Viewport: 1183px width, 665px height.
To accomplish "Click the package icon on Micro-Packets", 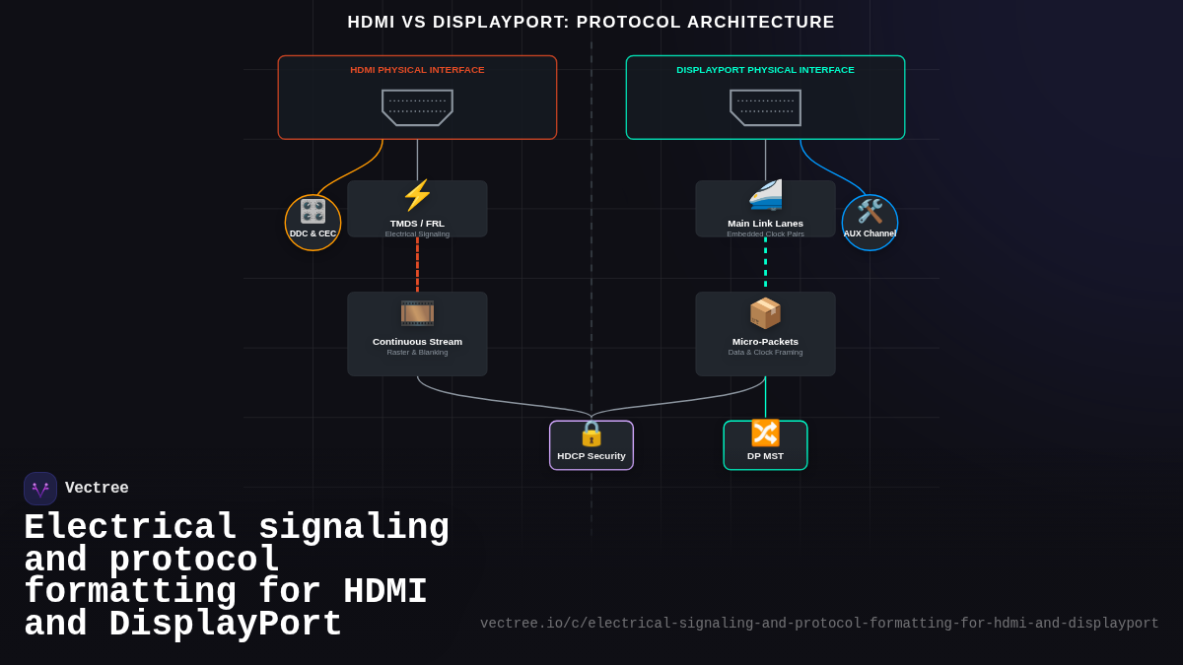I will point(765,312).
